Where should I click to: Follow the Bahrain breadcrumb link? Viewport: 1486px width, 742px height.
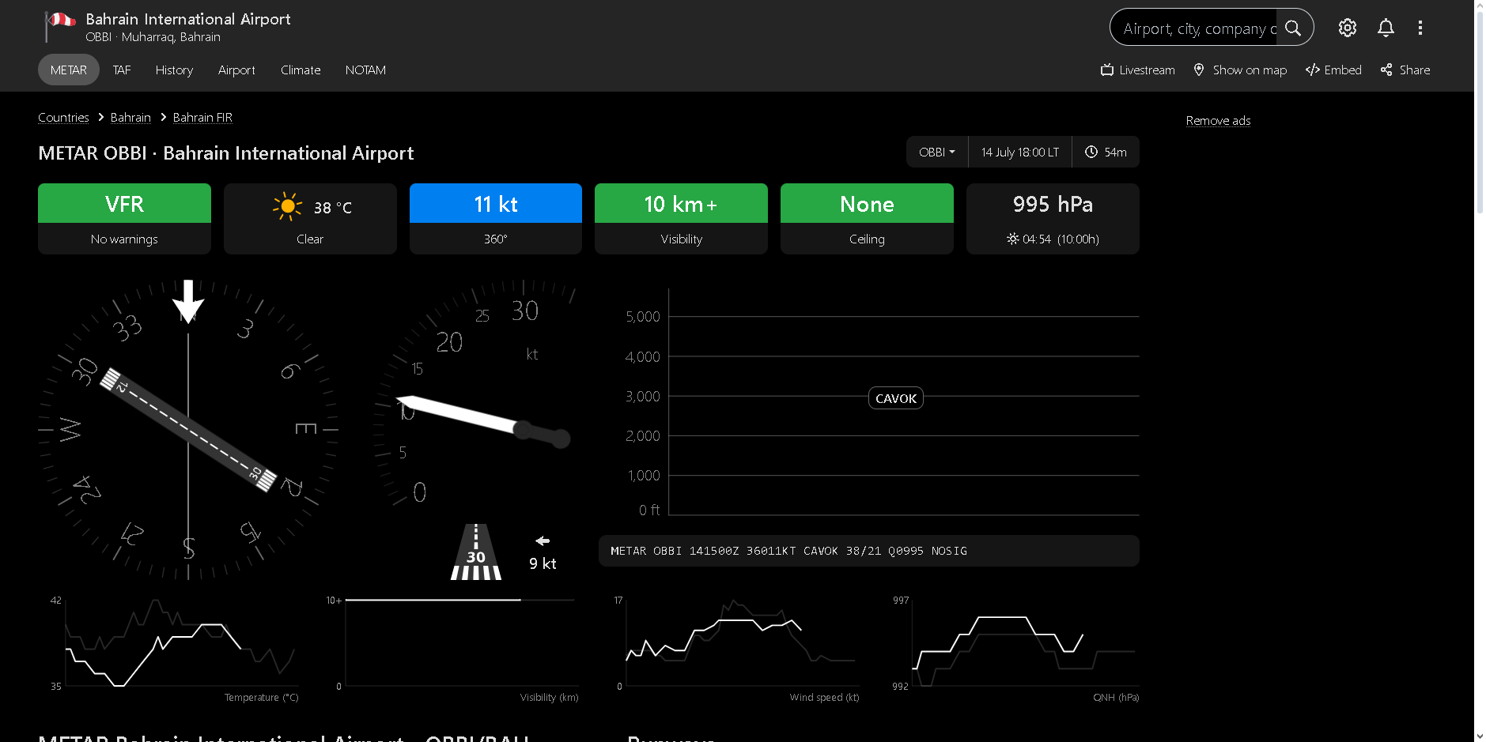(x=130, y=117)
